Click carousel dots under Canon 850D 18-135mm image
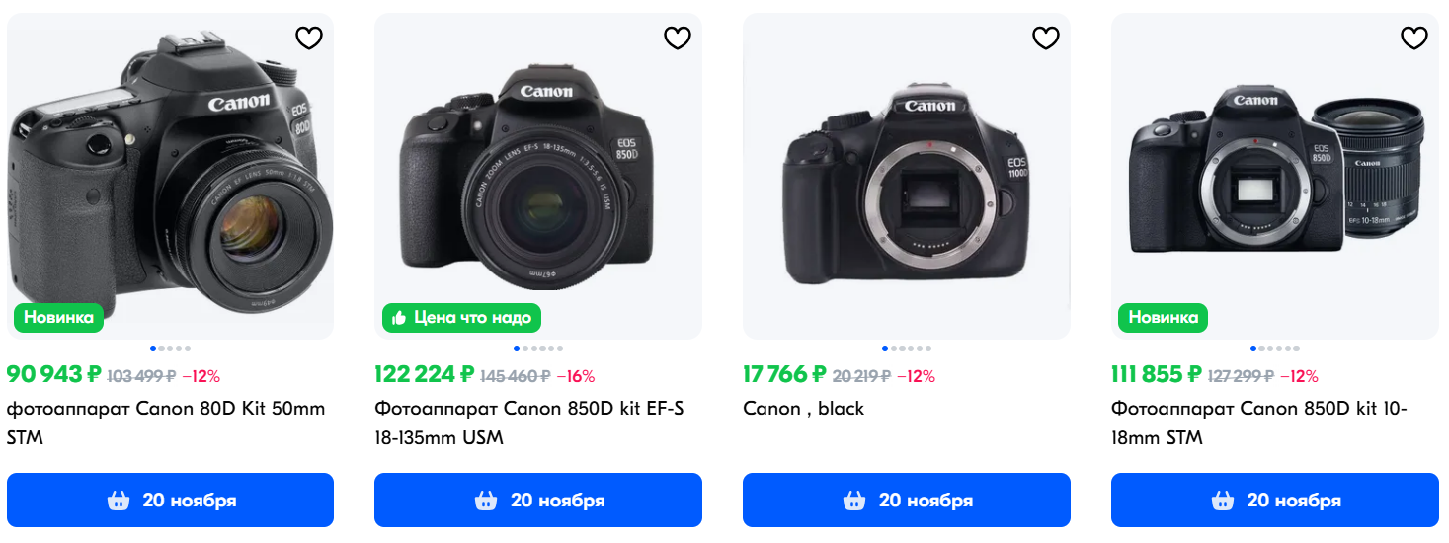 pyautogui.click(x=538, y=349)
